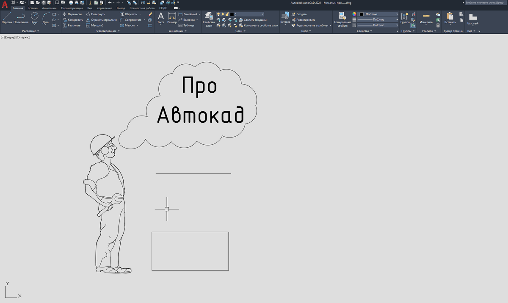Toggle the layer freeze sun icon
The width and height of the screenshot is (508, 303).
tap(222, 14)
